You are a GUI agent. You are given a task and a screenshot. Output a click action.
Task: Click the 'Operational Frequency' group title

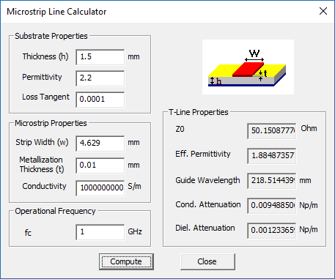coord(55,211)
